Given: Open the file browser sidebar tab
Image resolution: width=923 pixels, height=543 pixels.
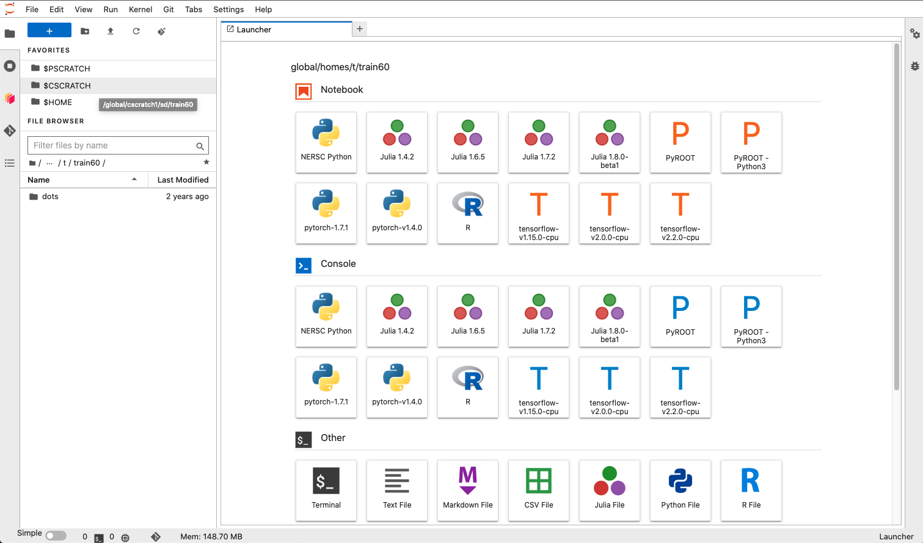Looking at the screenshot, I should (x=10, y=34).
